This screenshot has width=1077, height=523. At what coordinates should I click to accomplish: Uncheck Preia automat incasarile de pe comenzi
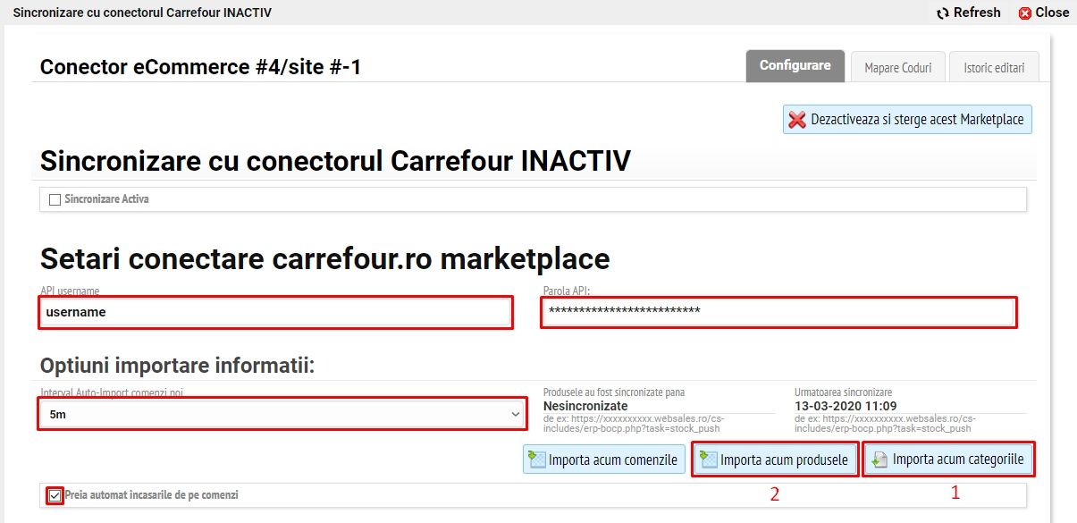coord(55,494)
